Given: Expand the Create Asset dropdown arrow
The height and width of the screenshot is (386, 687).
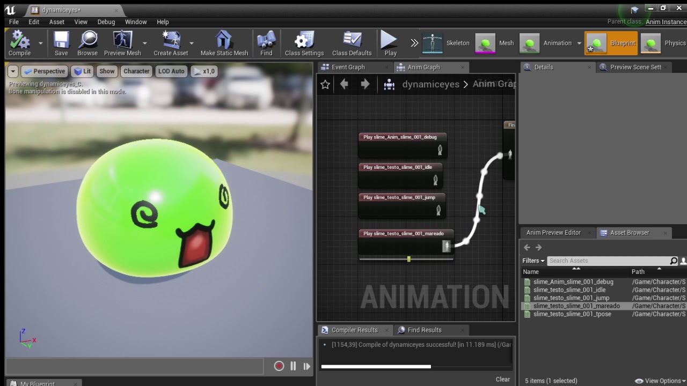Looking at the screenshot, I should click(x=192, y=43).
